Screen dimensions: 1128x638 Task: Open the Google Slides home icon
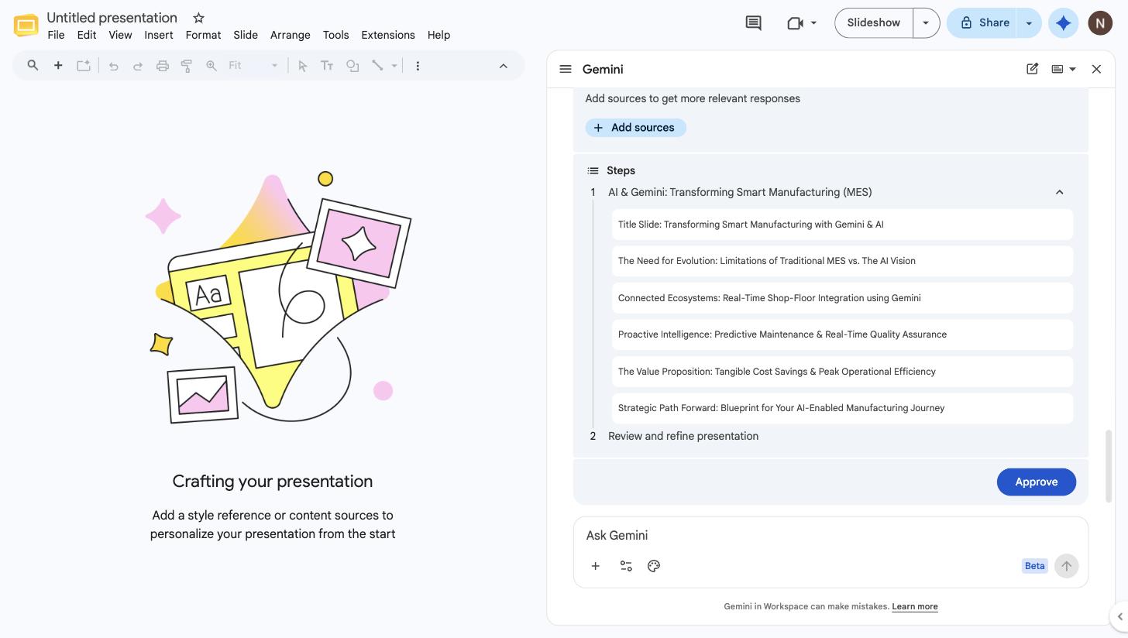tap(26, 25)
